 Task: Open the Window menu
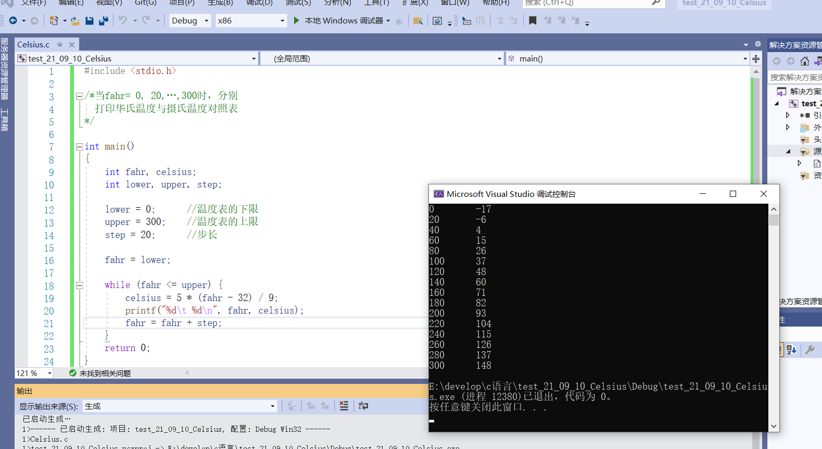coord(455,3)
